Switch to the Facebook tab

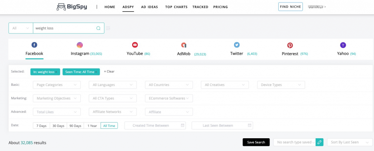tap(34, 54)
